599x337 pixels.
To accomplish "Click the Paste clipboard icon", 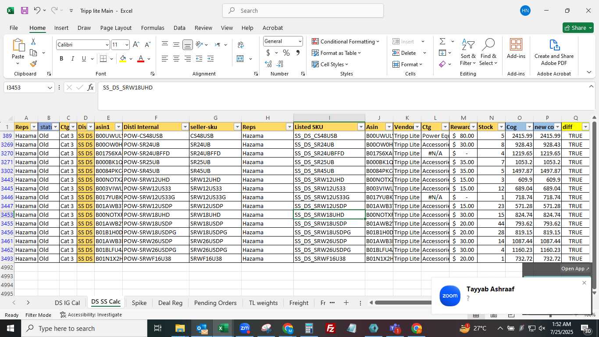I will coord(18,45).
